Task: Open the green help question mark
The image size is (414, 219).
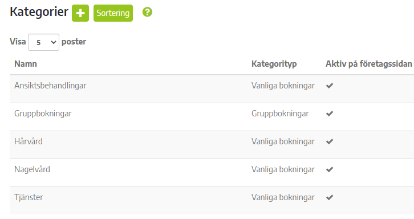Action: click(147, 12)
